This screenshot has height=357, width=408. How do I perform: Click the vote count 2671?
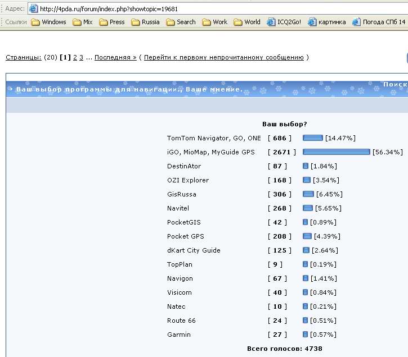click(x=281, y=152)
